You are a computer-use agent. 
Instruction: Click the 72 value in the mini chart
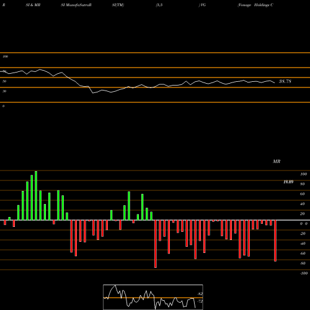click(x=200, y=301)
